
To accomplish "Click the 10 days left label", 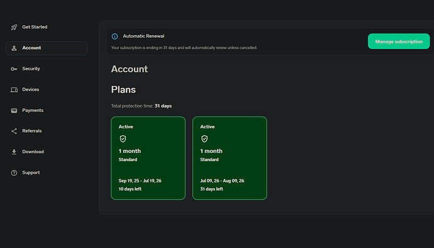I will pos(130,189).
